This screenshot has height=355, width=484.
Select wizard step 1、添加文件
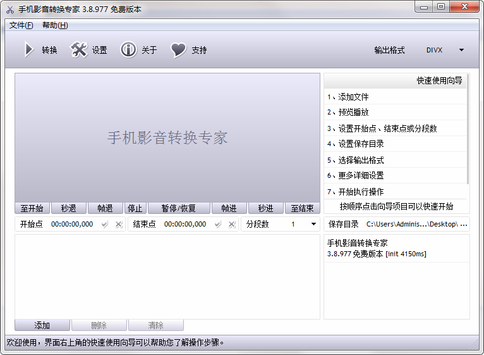395,97
